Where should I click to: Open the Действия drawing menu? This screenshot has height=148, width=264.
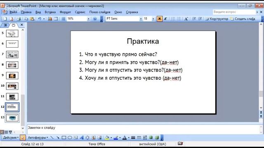[11, 138]
